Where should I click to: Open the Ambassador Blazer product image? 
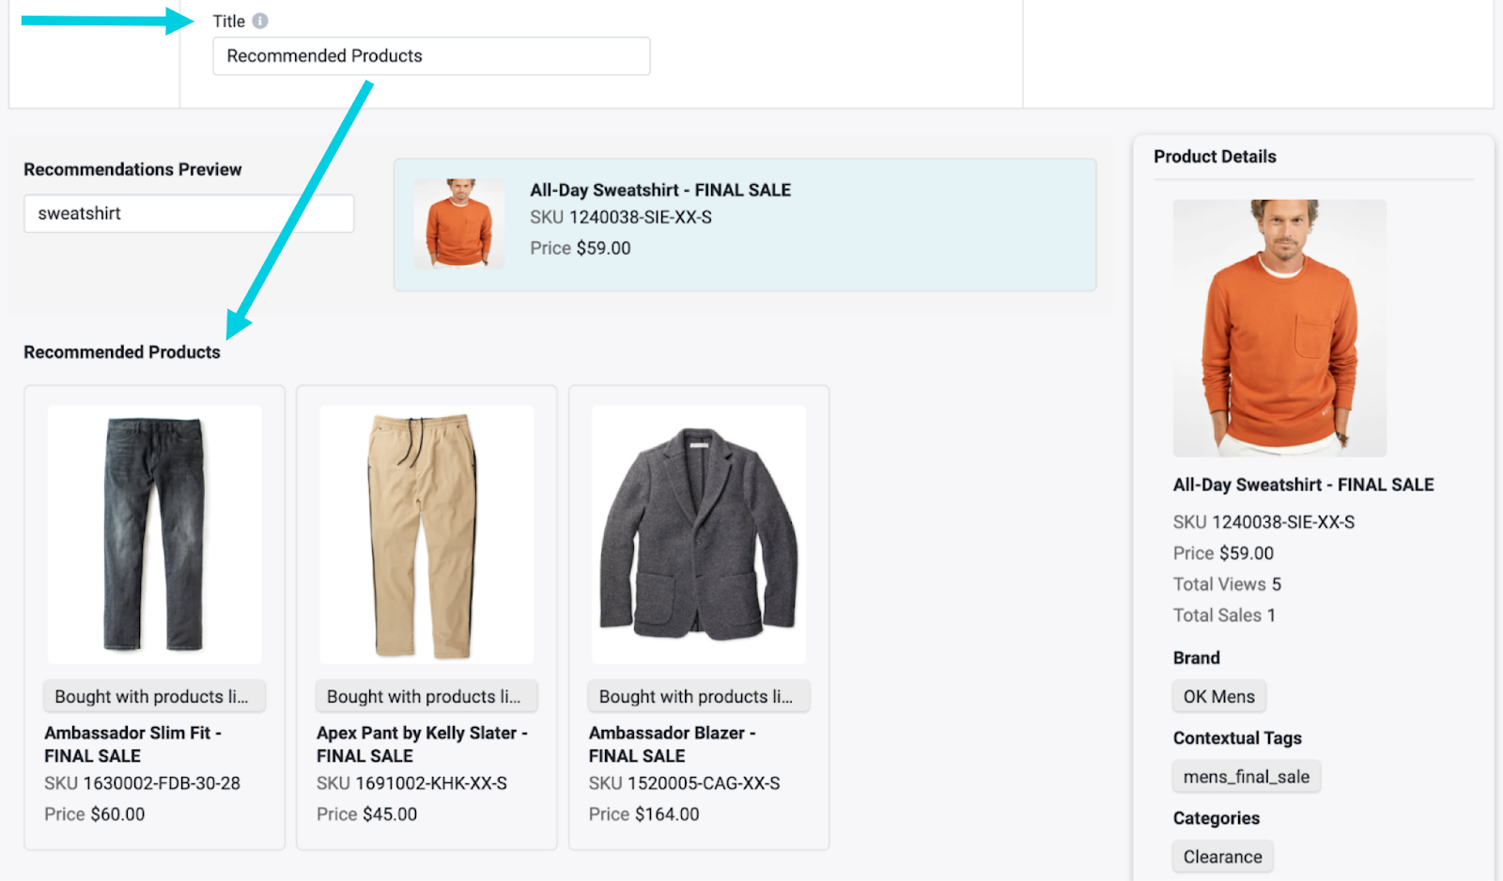[699, 534]
